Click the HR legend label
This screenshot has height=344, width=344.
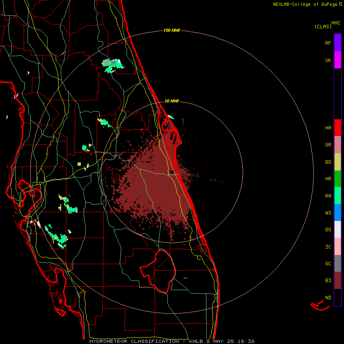click(x=328, y=179)
